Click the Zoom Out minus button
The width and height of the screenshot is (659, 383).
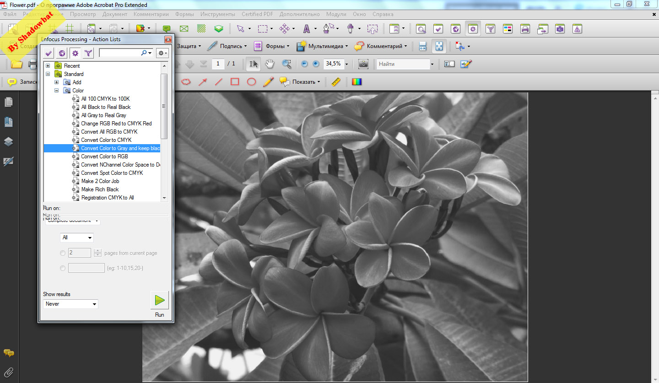(304, 64)
